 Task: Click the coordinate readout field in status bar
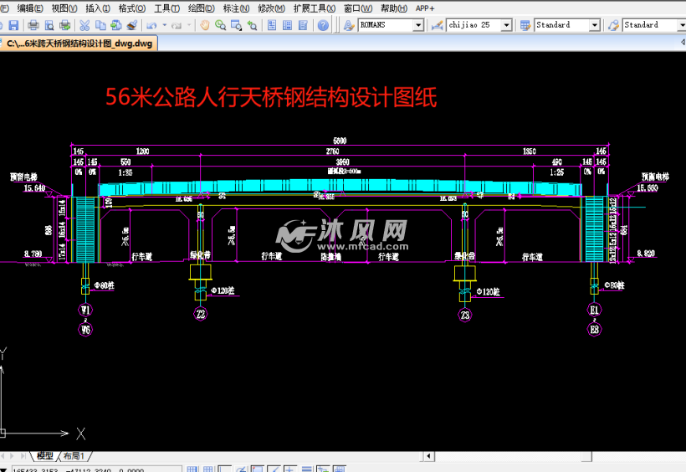[x=96, y=469]
